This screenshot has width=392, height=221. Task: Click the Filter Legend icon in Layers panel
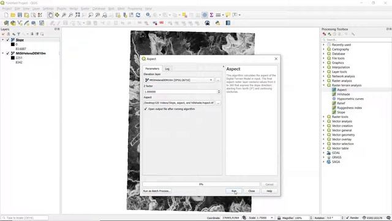18,34
